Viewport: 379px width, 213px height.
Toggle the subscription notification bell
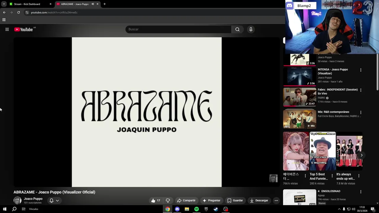[52, 201]
